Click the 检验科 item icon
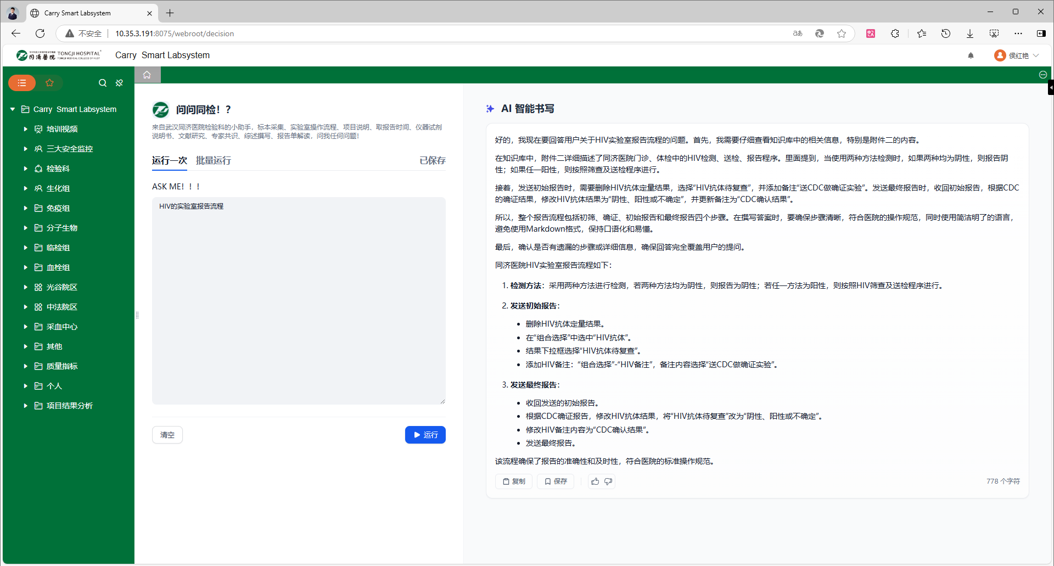 (38, 169)
